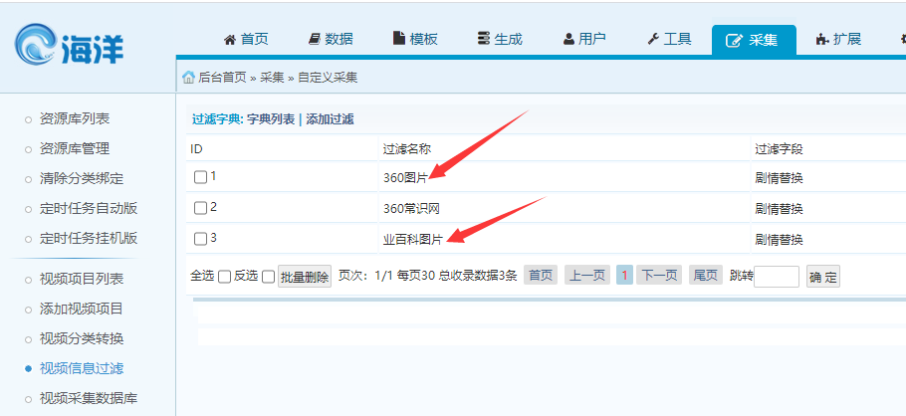
Task: Click 尾页 last page button
Action: [x=706, y=275]
